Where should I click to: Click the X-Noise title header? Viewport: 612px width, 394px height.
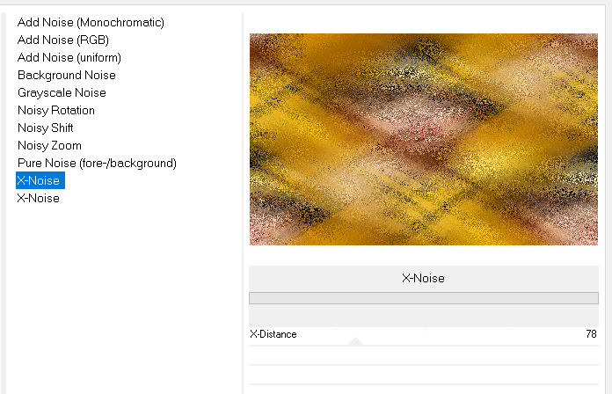pyautogui.click(x=424, y=279)
